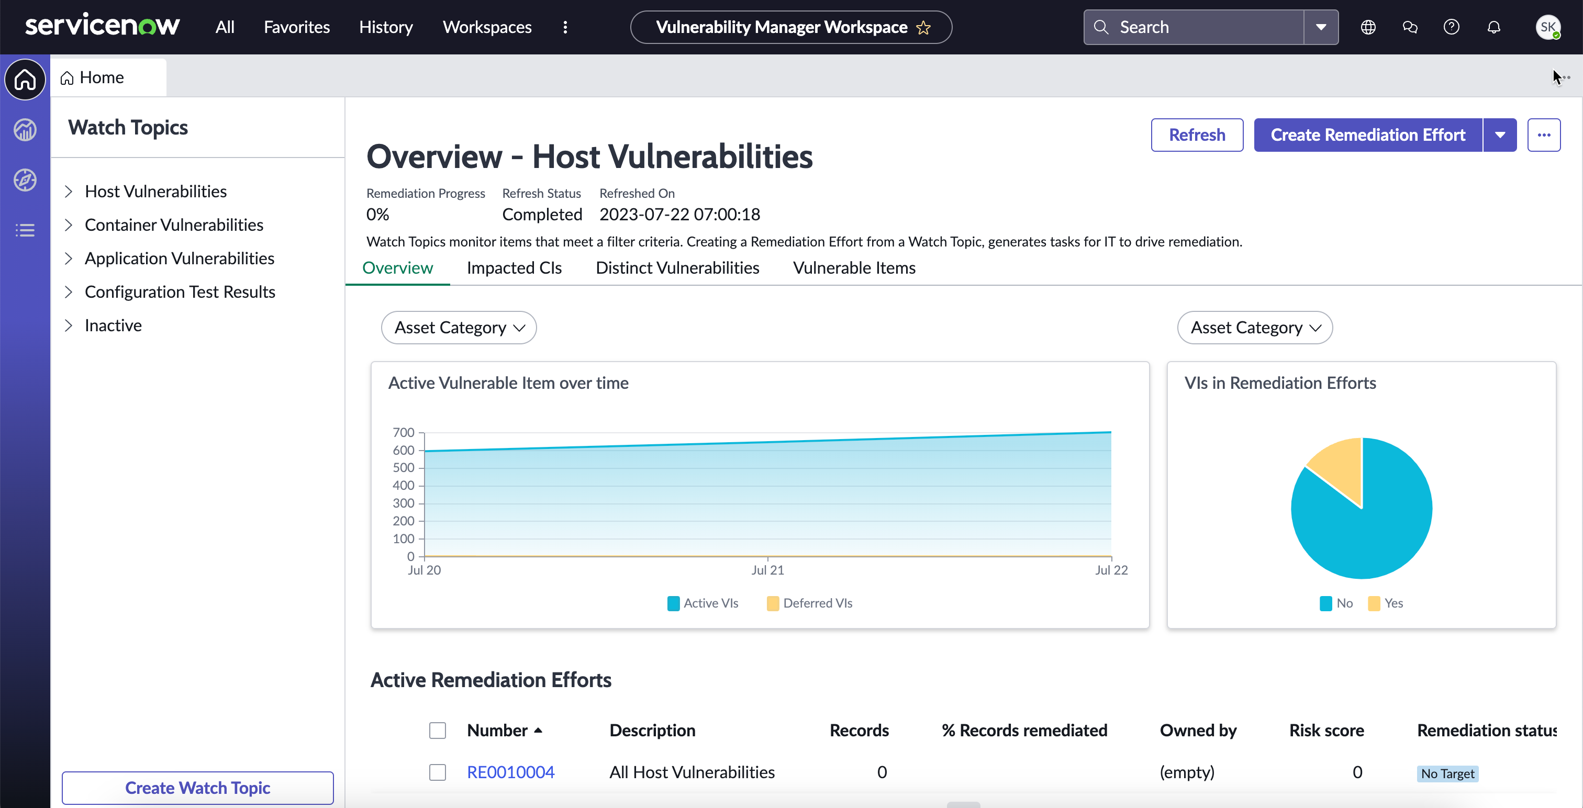Open the Vulnerability Manager Workspace title pill
This screenshot has width=1583, height=808.
point(791,27)
